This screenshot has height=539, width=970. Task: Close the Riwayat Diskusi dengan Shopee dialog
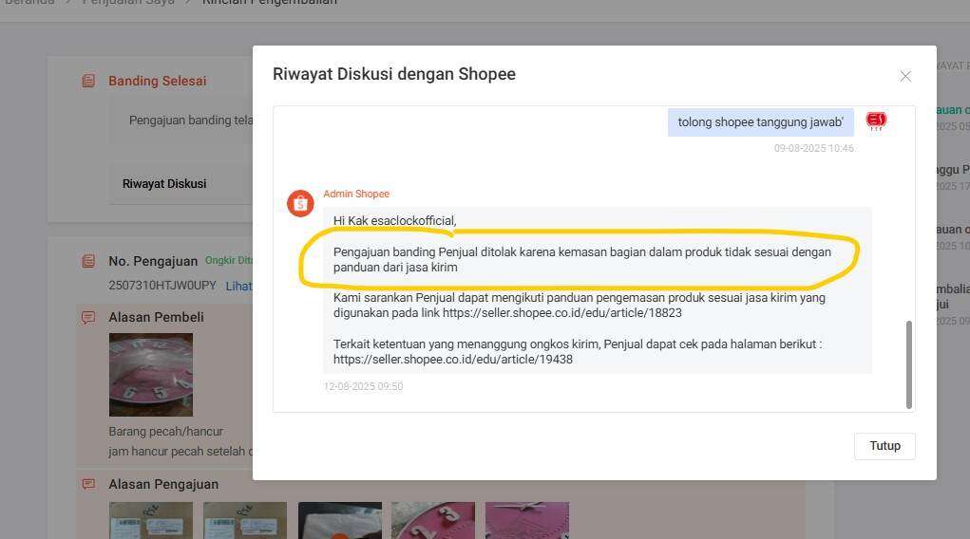point(904,76)
